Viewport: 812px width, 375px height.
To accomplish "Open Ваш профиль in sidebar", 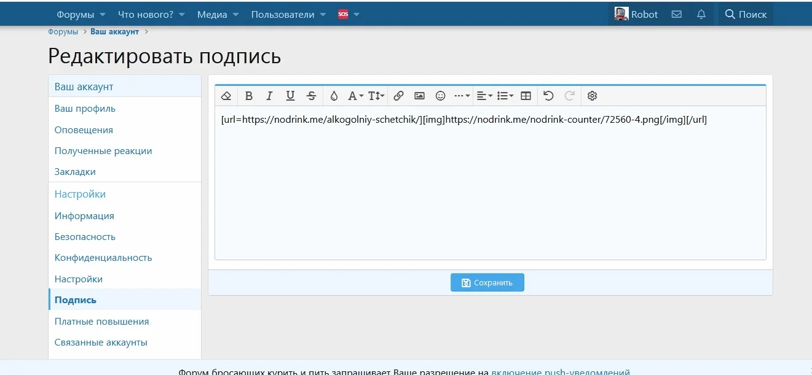I will 85,109.
